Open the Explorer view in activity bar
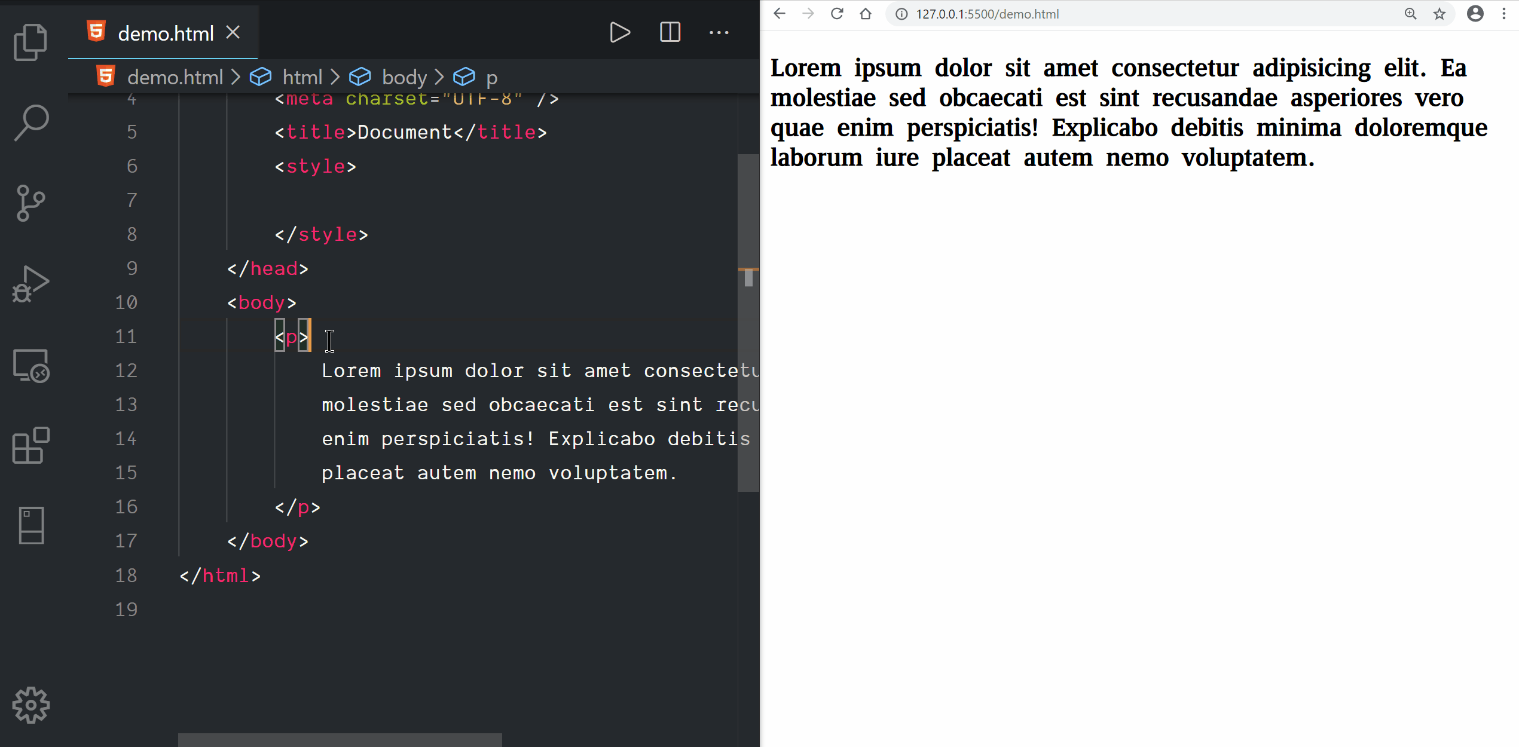 [30, 42]
